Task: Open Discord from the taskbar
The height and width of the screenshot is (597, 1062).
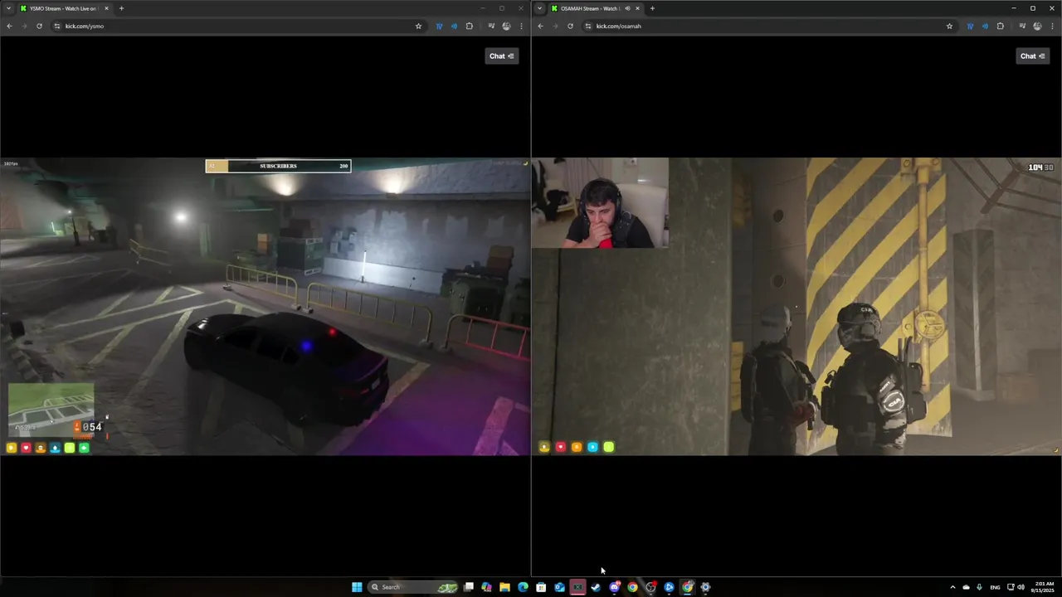Action: pyautogui.click(x=614, y=587)
